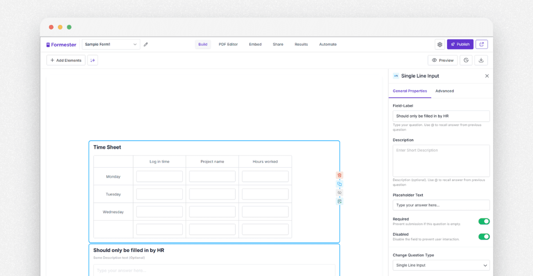Turn off the Disabled field toggle
Image resolution: width=533 pixels, height=276 pixels.
[484, 237]
